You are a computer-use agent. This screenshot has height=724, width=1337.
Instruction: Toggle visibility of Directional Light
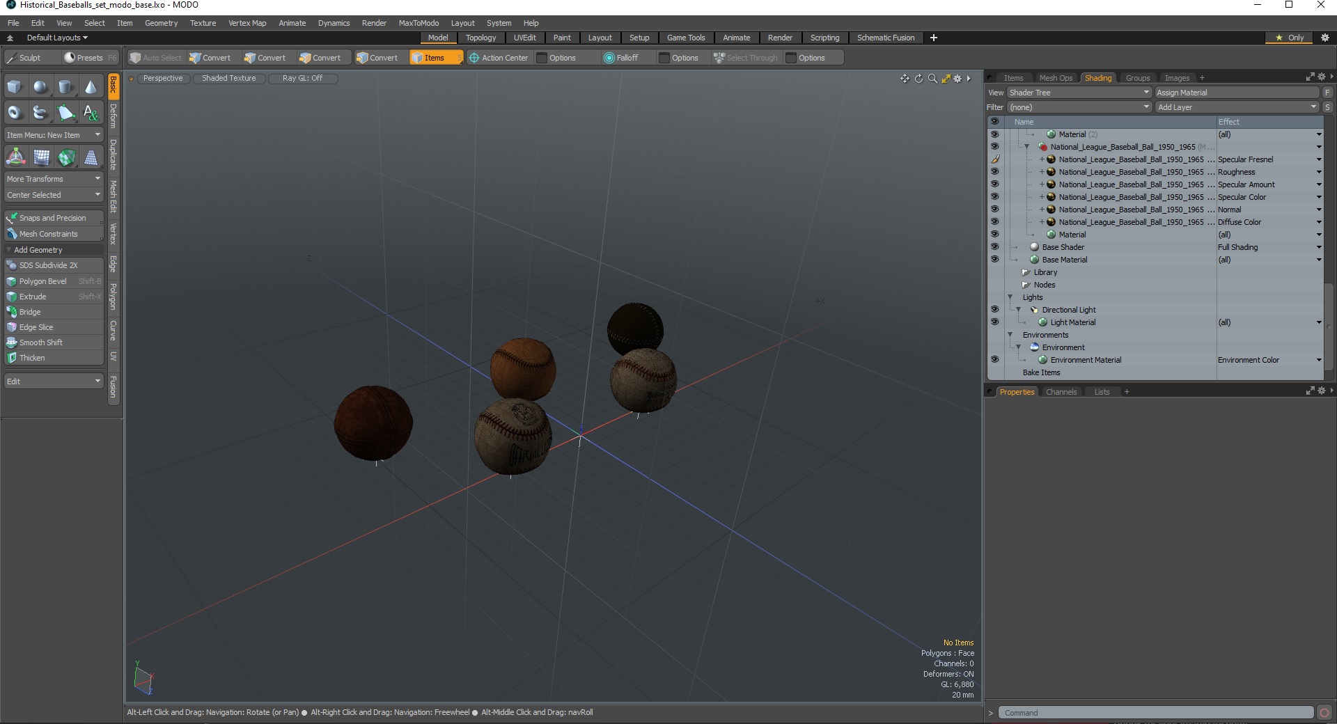[x=994, y=310]
